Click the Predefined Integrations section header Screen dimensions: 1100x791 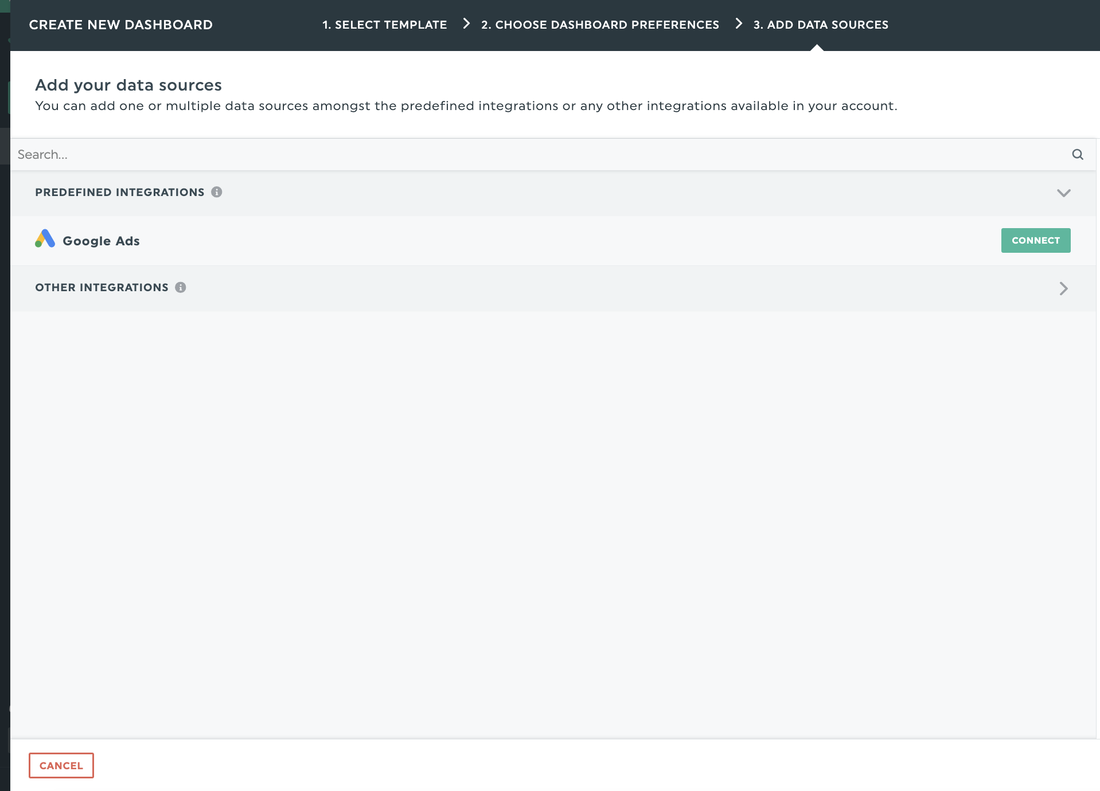click(x=119, y=192)
